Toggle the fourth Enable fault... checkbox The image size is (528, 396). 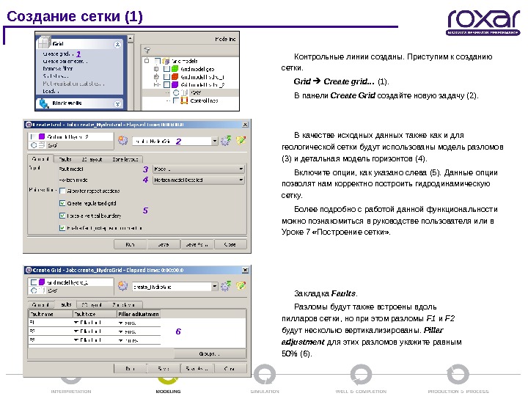click(62, 228)
